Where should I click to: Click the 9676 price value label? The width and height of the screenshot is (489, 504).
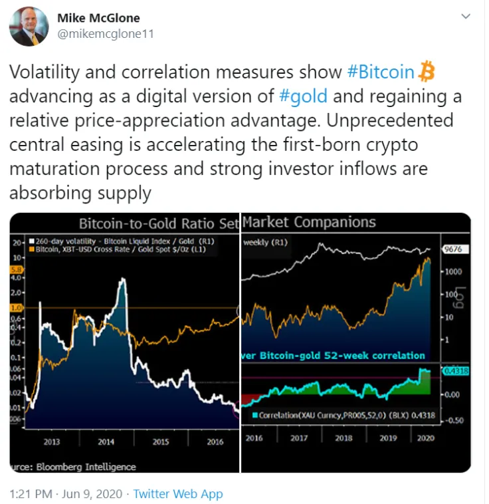pos(460,249)
